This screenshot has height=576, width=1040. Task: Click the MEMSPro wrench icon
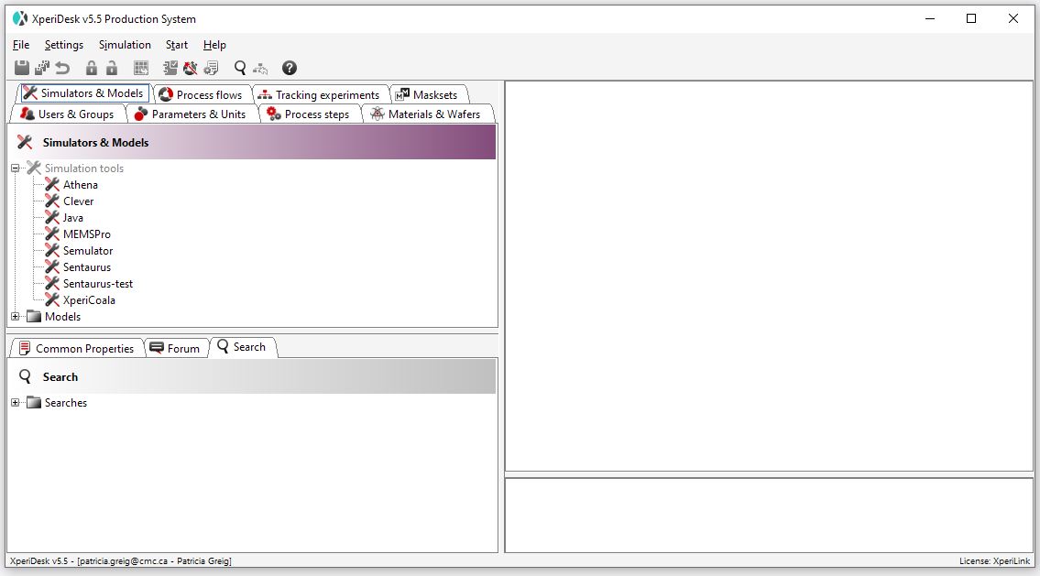tap(52, 234)
